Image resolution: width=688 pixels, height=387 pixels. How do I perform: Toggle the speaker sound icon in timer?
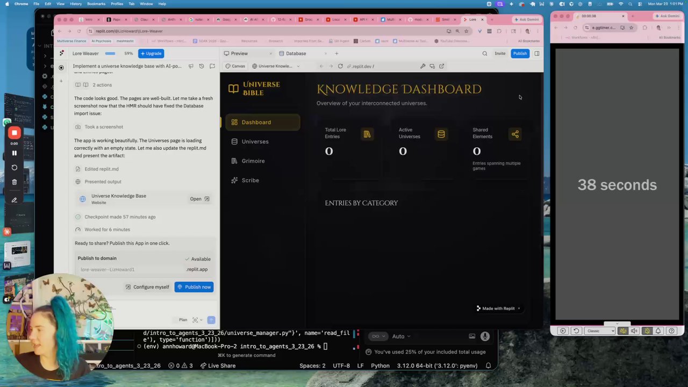coord(634,331)
